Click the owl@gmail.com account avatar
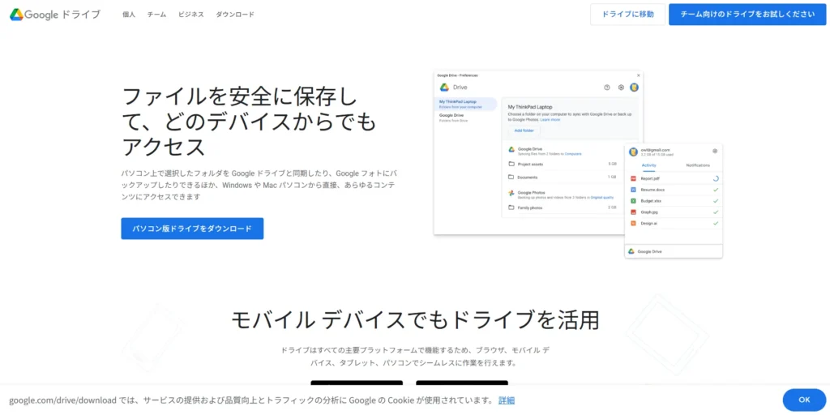The width and height of the screenshot is (830, 415). pyautogui.click(x=633, y=152)
